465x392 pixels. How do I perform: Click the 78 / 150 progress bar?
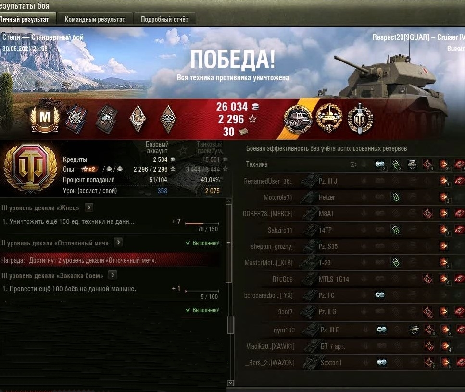click(202, 223)
